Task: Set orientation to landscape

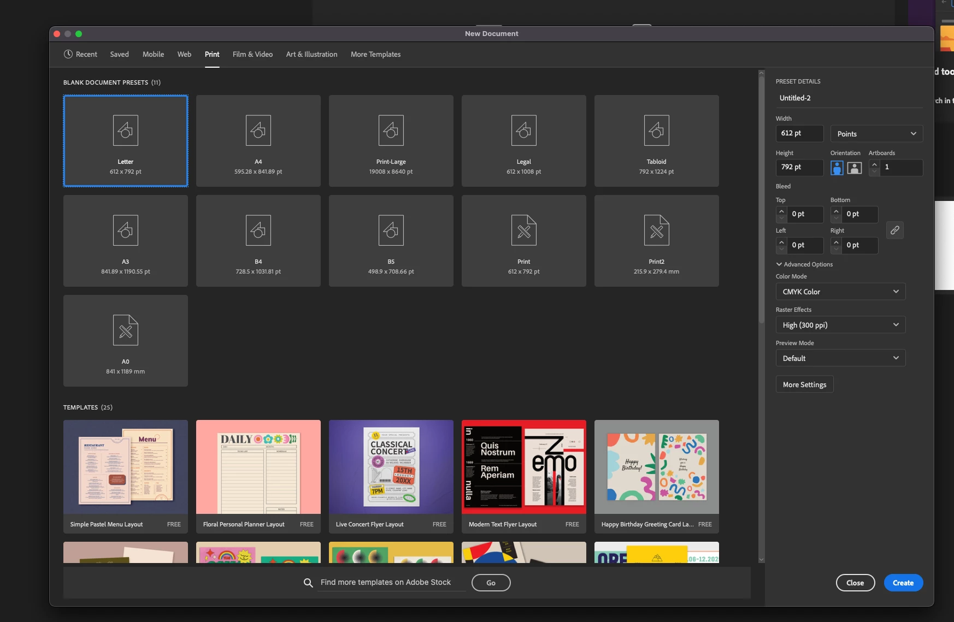Action: click(855, 168)
